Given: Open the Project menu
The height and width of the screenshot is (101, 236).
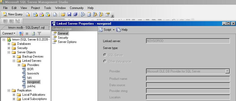Looking at the screenshot, I should tap(36, 8).
